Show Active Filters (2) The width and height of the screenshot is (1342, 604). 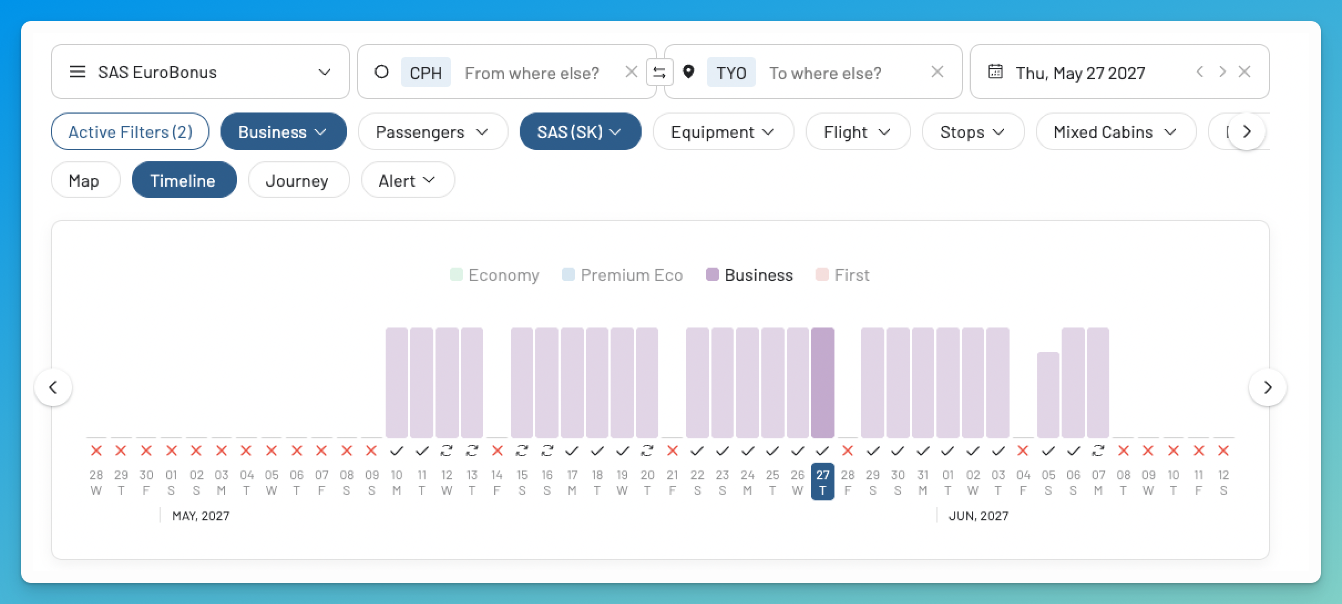point(130,132)
